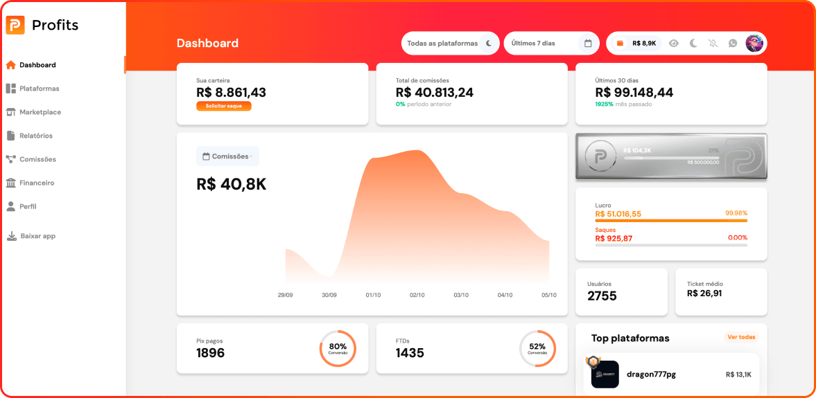This screenshot has width=816, height=398.
Task: Expand the Comissões chart selector
Action: [x=227, y=156]
